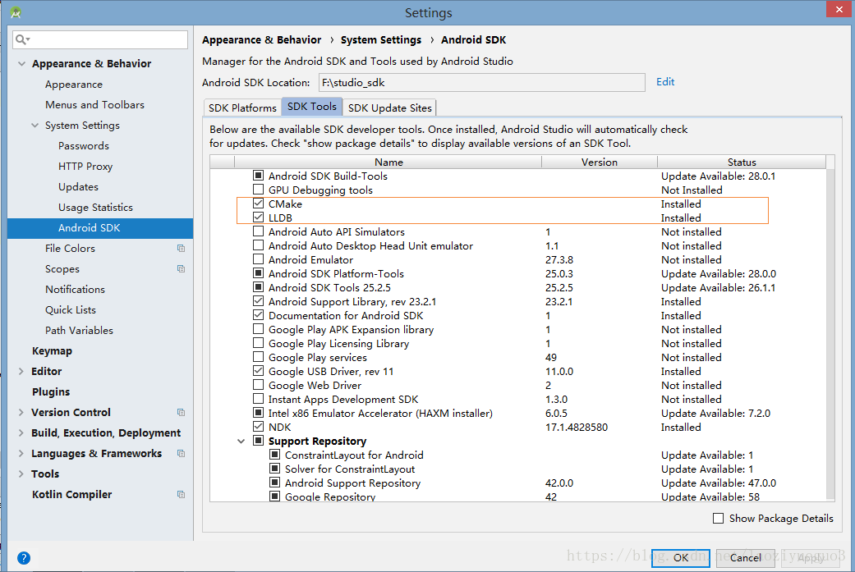
Task: Click the project-level icon beside Languages & Frameworks
Action: pyautogui.click(x=181, y=453)
